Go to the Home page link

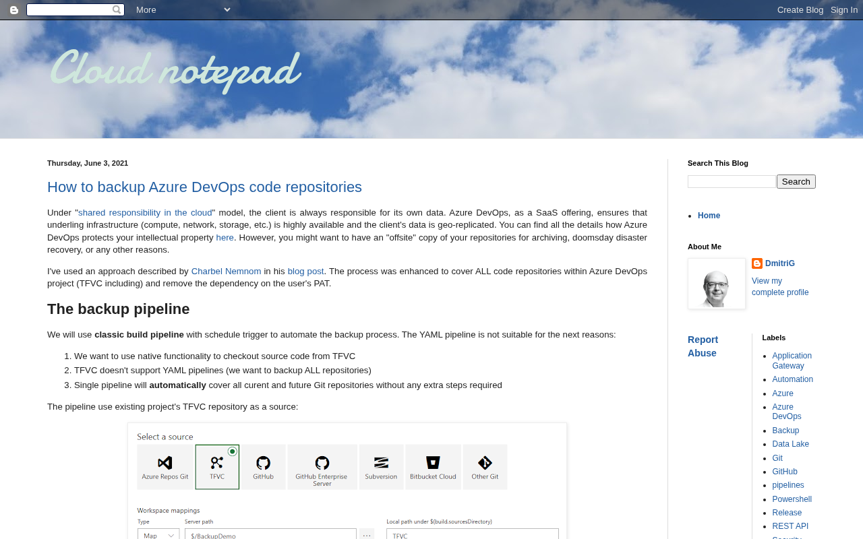(x=709, y=216)
